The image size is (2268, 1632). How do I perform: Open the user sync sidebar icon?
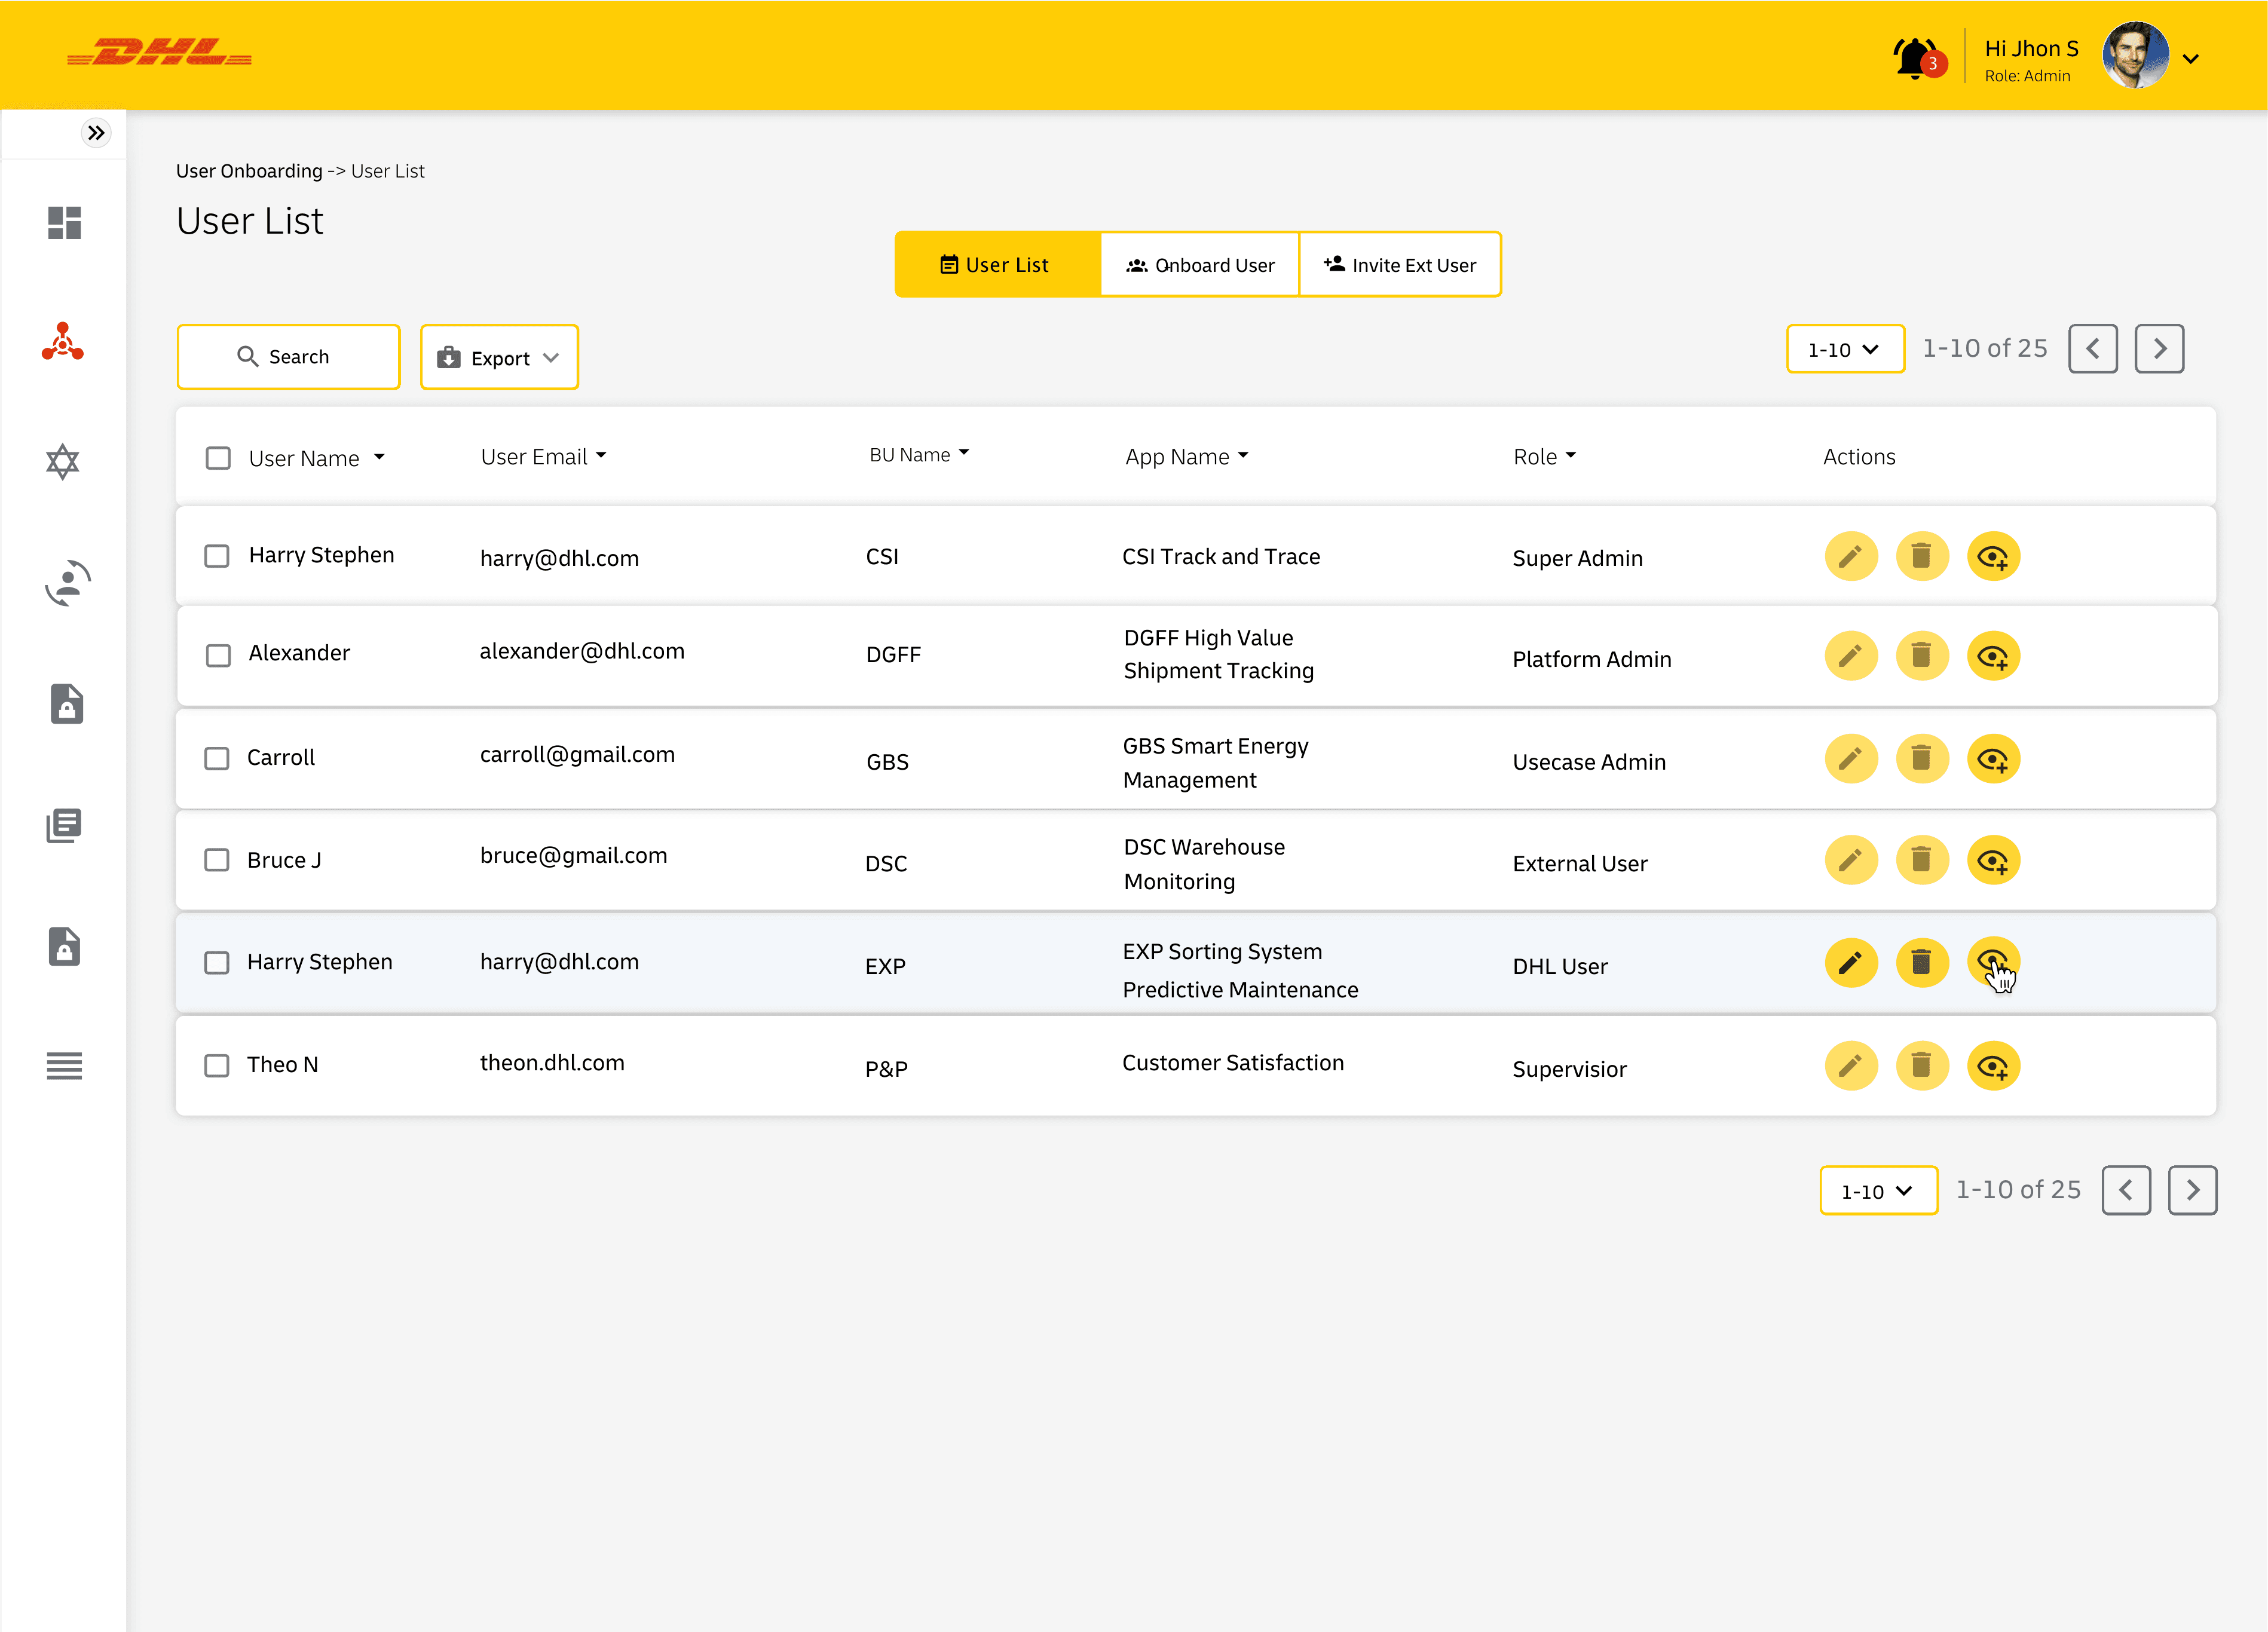pyautogui.click(x=67, y=583)
